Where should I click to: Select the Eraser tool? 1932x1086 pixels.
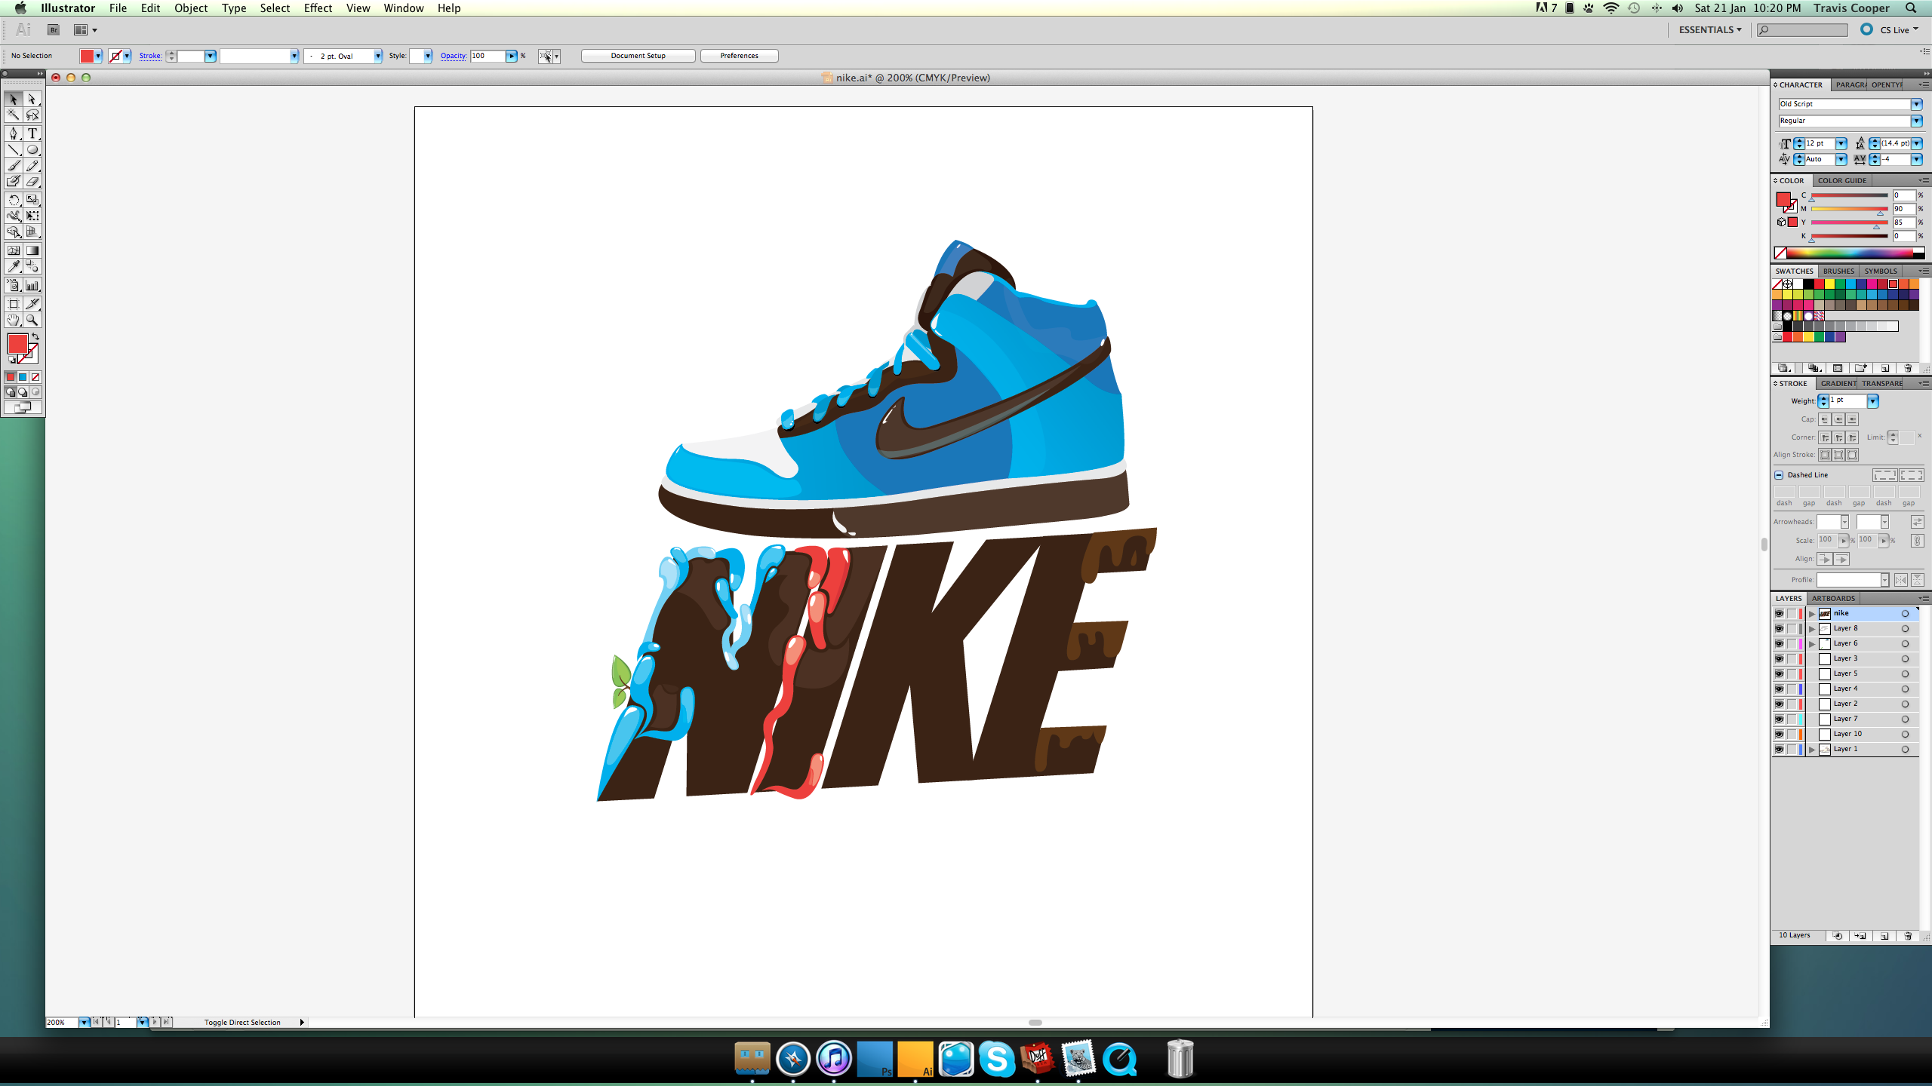coord(32,182)
